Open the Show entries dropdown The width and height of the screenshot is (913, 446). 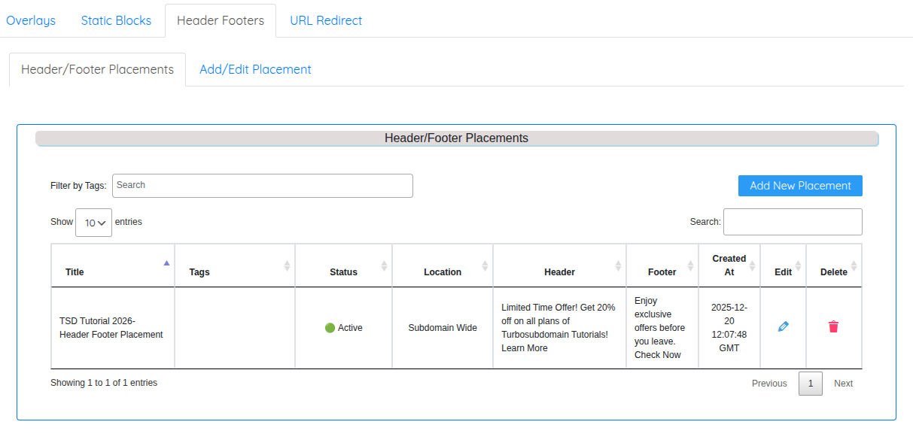[x=93, y=222]
